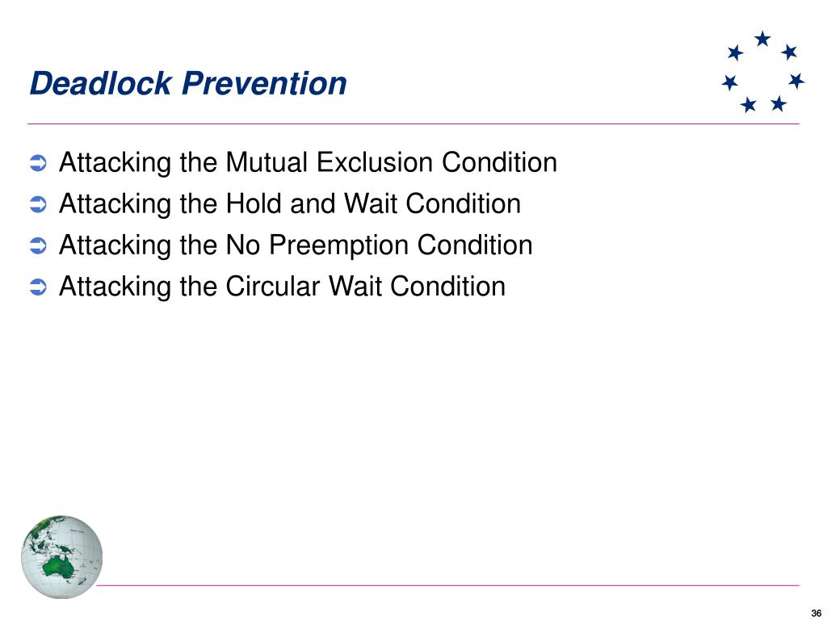Screen dimensions: 827x620
Task: Click the globe image in corner
Action: (61, 557)
